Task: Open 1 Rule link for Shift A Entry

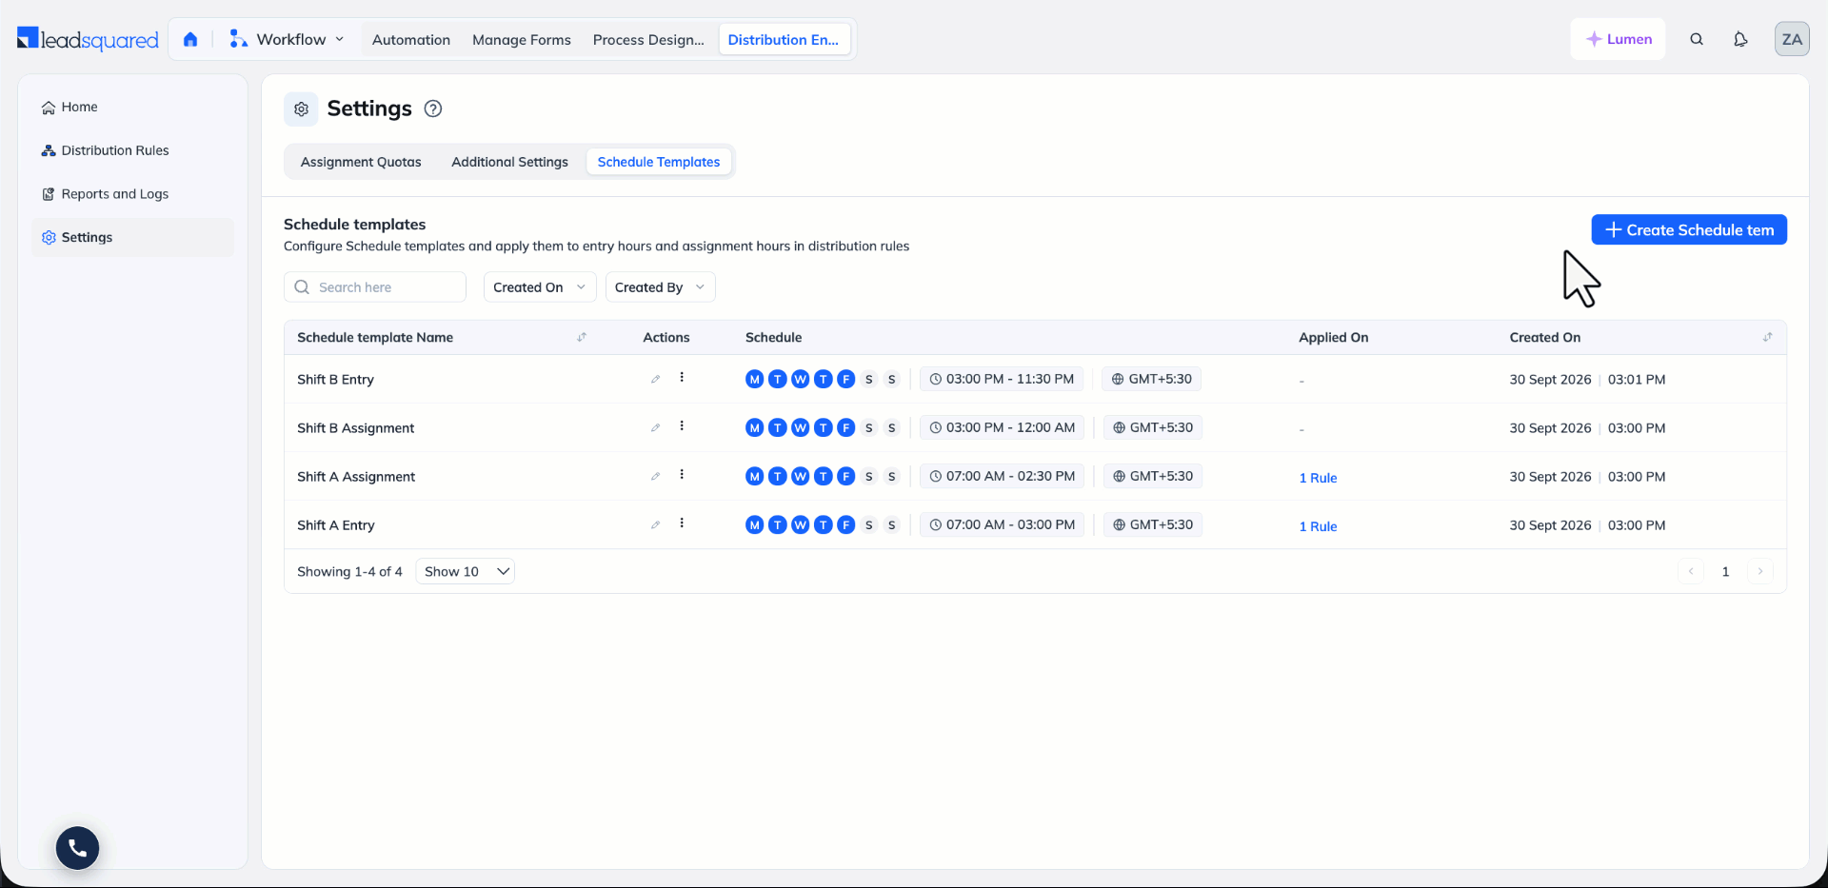Action: click(x=1318, y=526)
